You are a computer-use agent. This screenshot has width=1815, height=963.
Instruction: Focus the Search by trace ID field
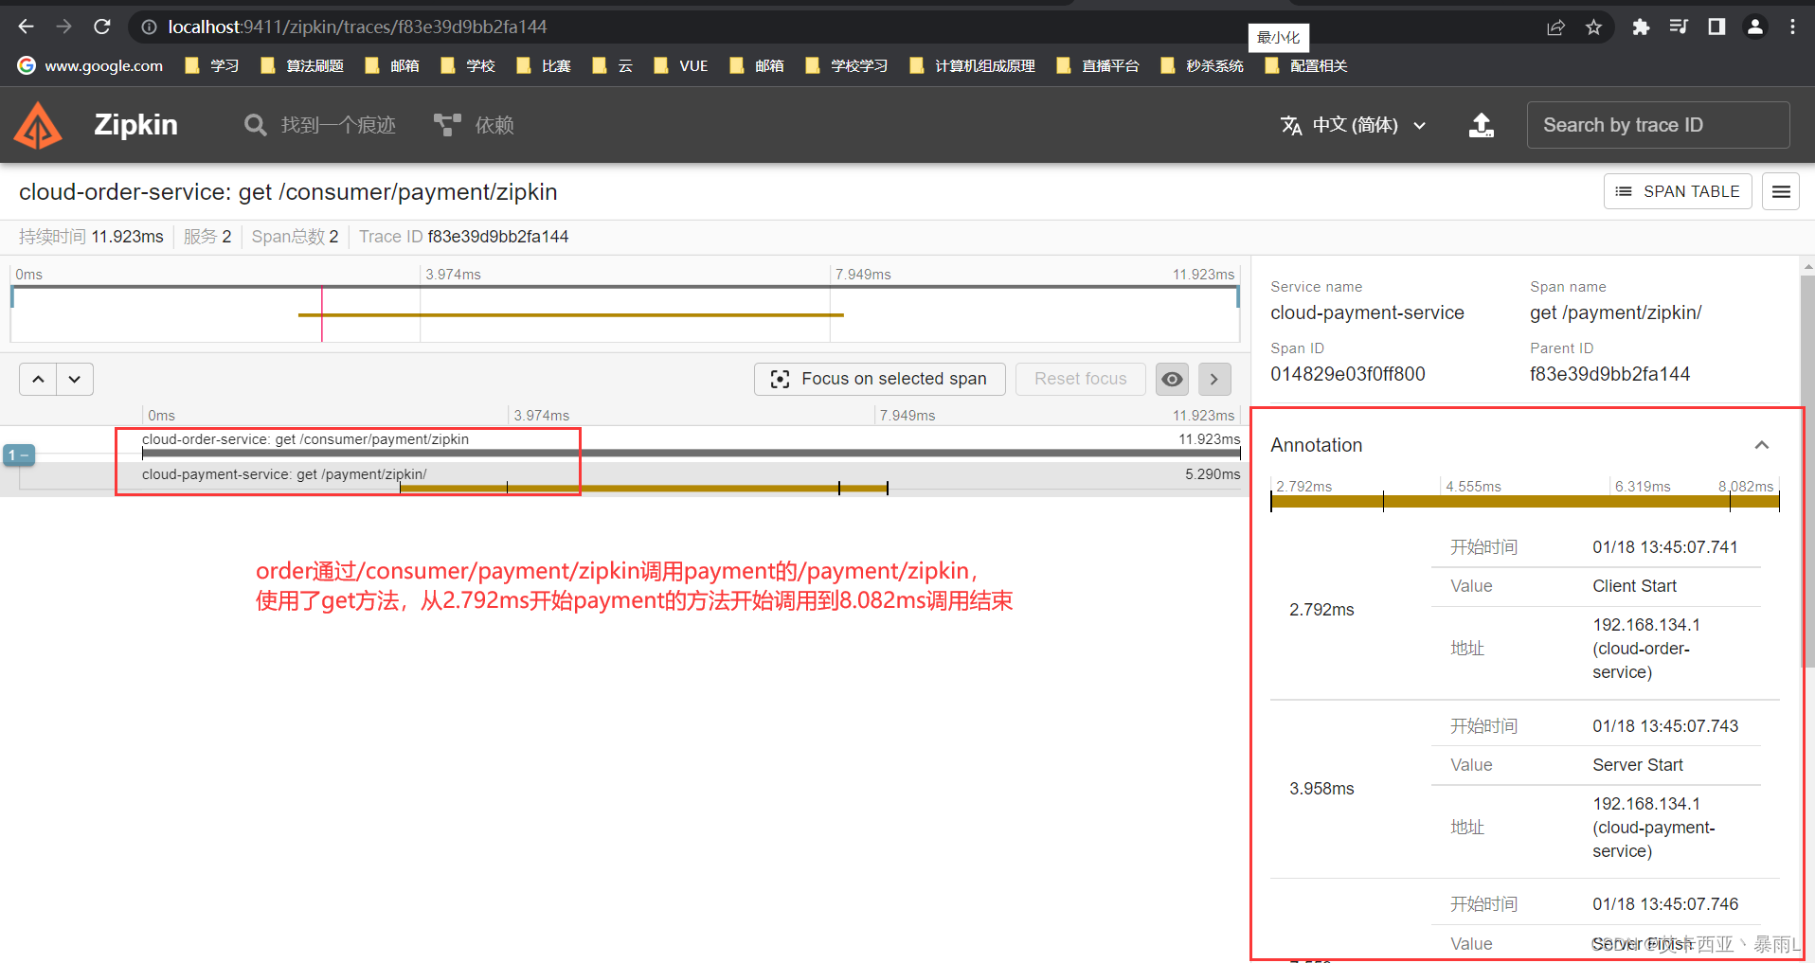coord(1658,125)
